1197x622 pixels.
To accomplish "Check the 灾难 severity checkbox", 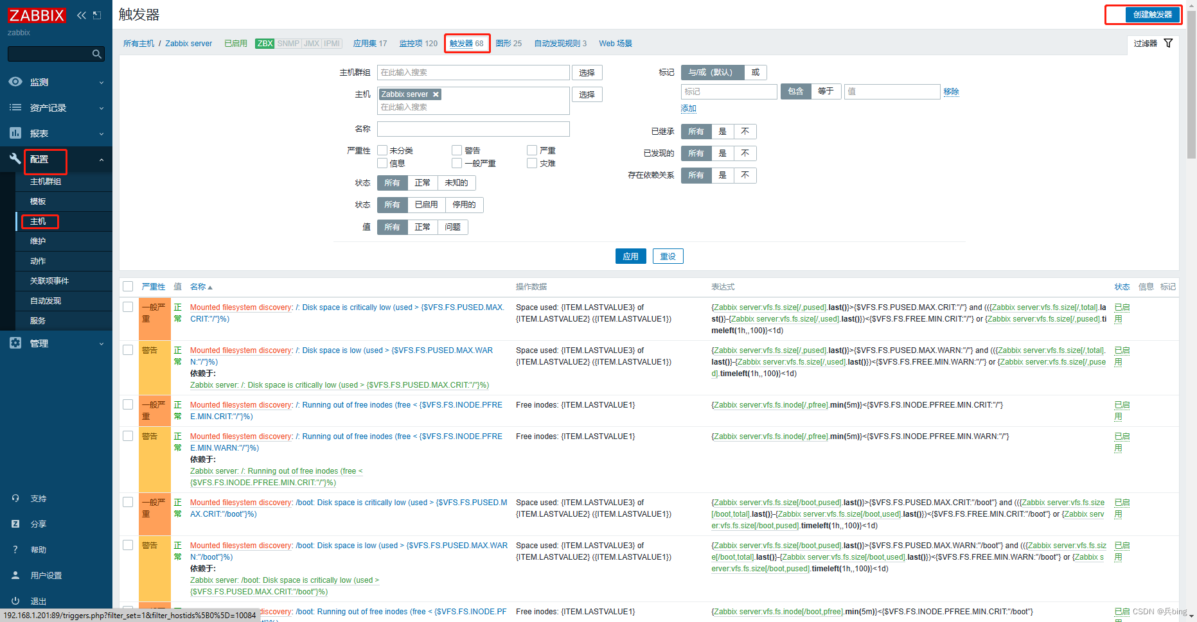I will [x=532, y=163].
